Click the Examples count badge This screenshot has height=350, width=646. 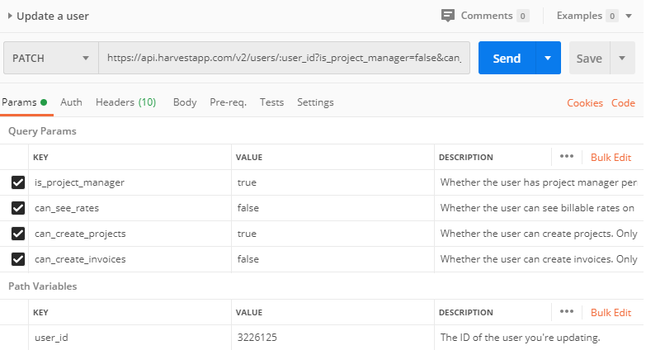[x=612, y=16]
